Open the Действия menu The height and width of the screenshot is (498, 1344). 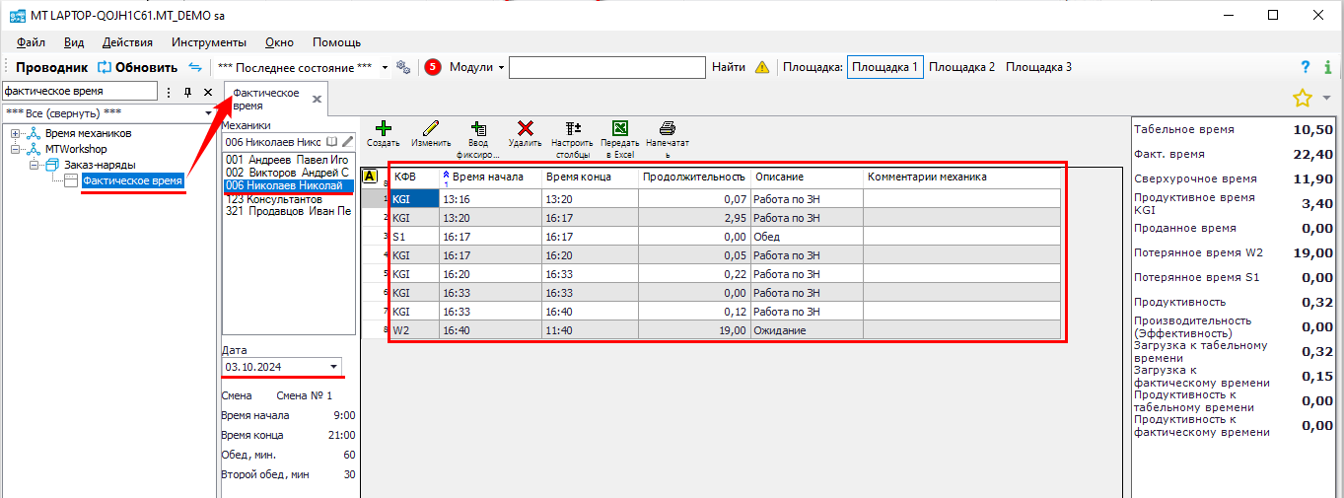[x=127, y=42]
